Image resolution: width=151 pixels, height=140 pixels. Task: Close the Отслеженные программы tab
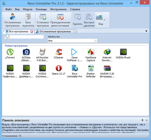click(x=74, y=31)
